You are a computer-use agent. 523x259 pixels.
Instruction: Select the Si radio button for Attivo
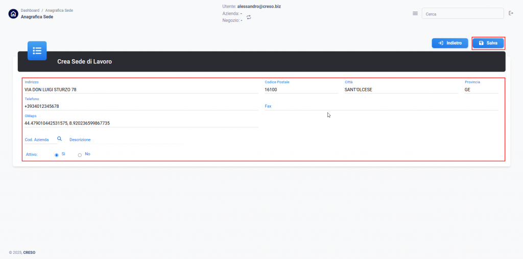click(57, 155)
